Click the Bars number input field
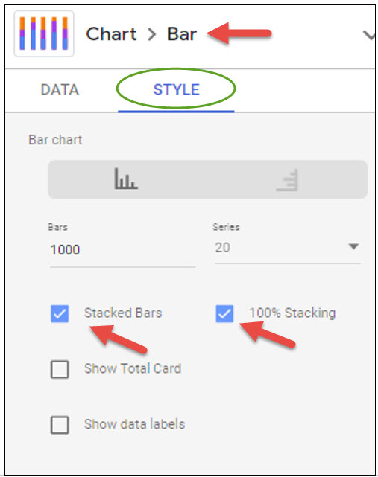The height and width of the screenshot is (477, 378). click(122, 250)
